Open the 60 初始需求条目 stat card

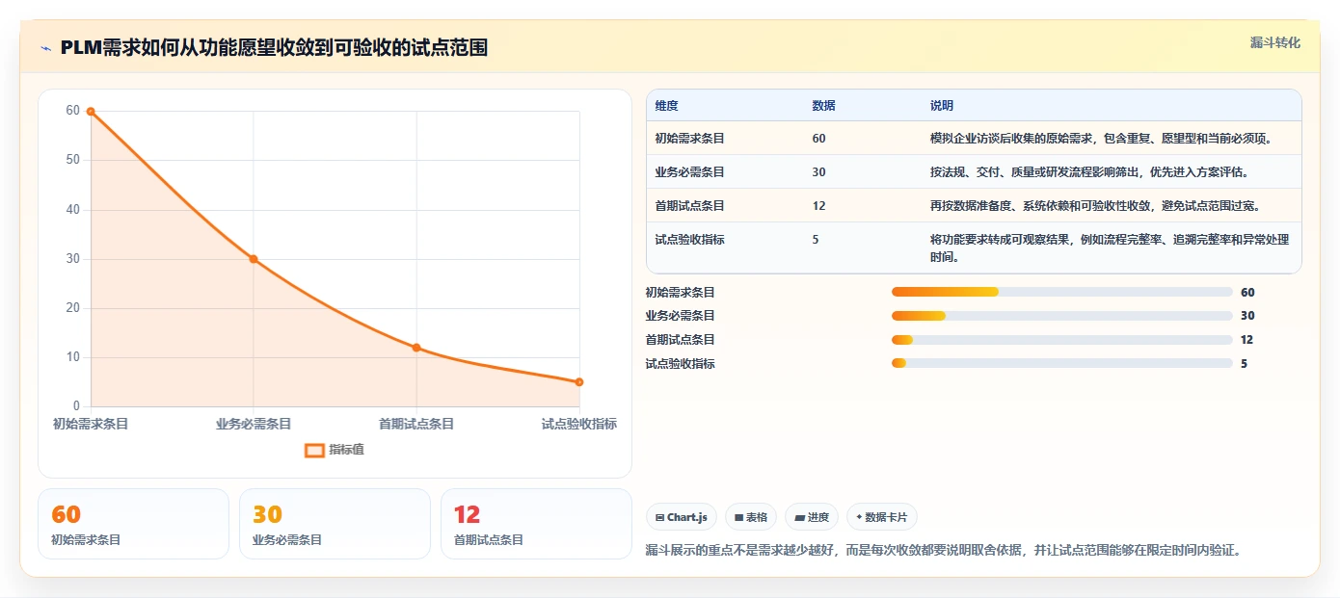coord(133,524)
